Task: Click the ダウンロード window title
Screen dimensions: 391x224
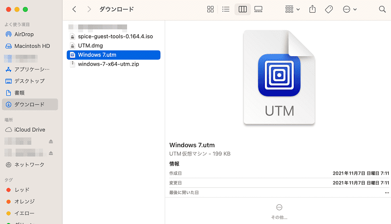Action: click(x=116, y=9)
